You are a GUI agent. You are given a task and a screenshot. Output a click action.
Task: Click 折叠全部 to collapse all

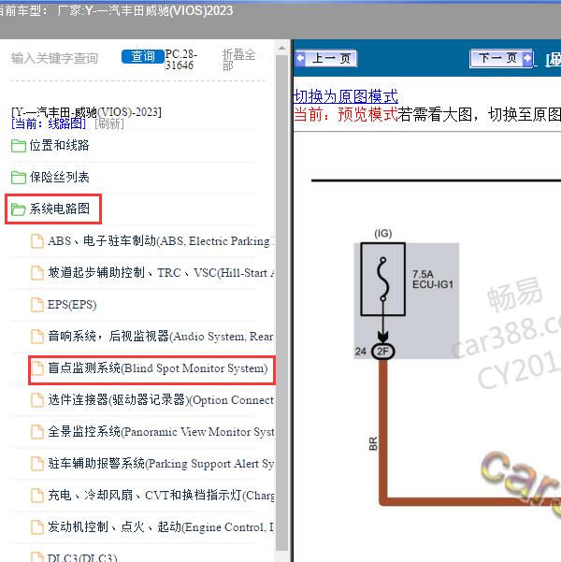click(x=238, y=60)
